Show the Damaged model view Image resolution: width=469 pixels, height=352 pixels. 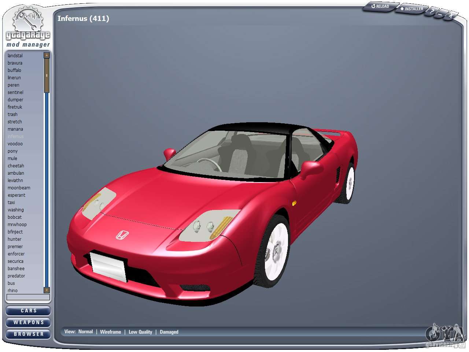pyautogui.click(x=169, y=332)
